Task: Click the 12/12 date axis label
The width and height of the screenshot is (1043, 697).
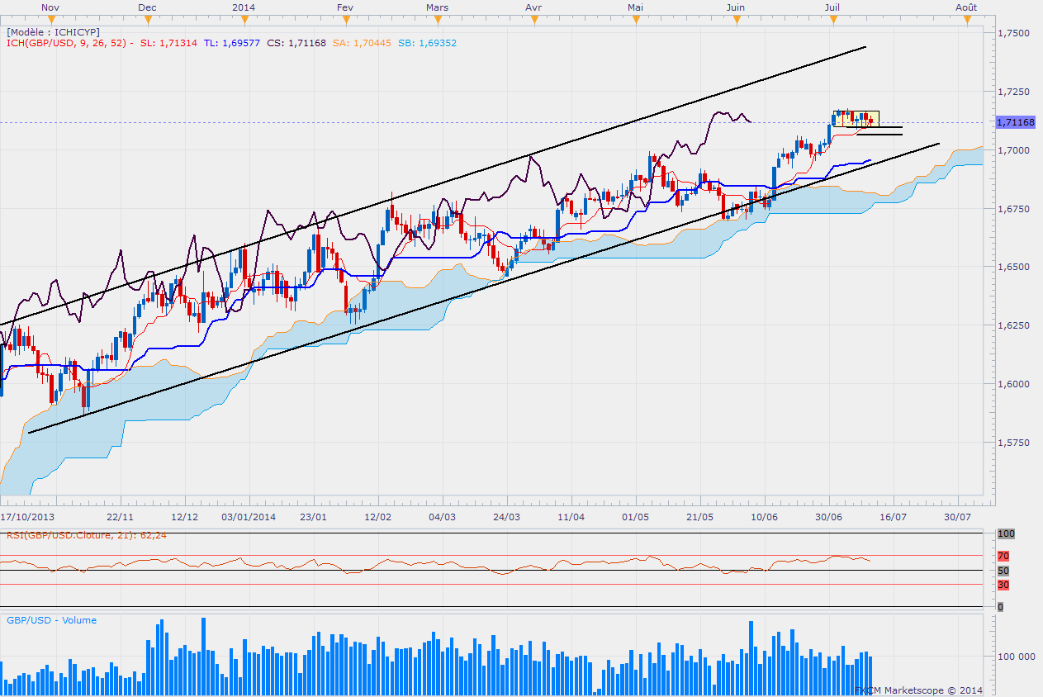Action: click(x=185, y=517)
